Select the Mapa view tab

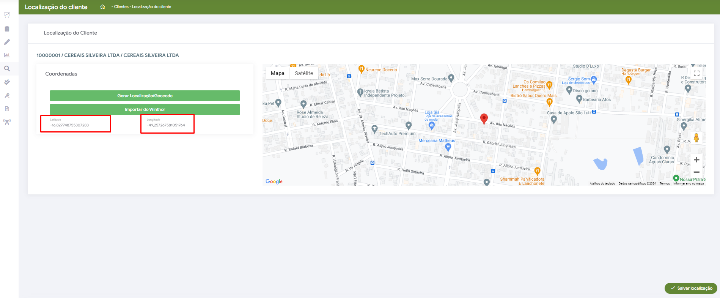277,73
